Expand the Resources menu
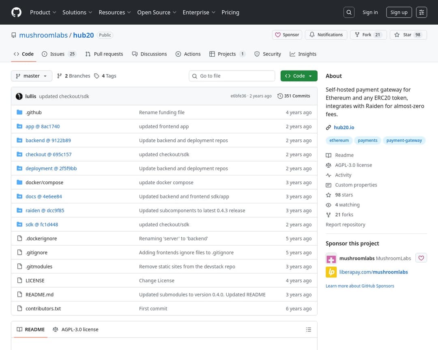This screenshot has height=350, width=438. tap(114, 12)
